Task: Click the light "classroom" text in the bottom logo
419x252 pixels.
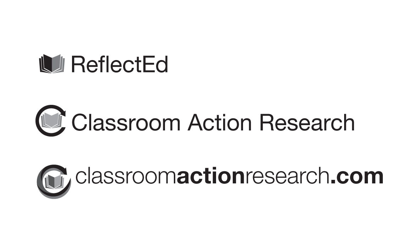Action: click(x=126, y=176)
